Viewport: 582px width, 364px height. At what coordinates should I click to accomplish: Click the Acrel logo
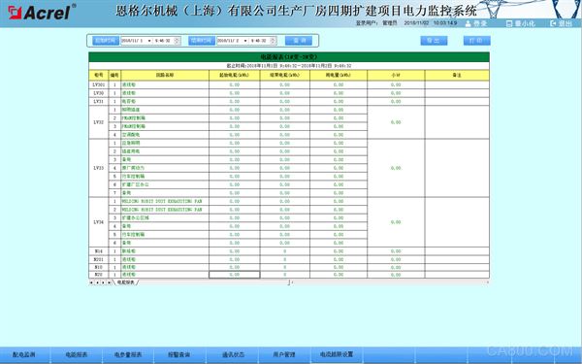42,13
